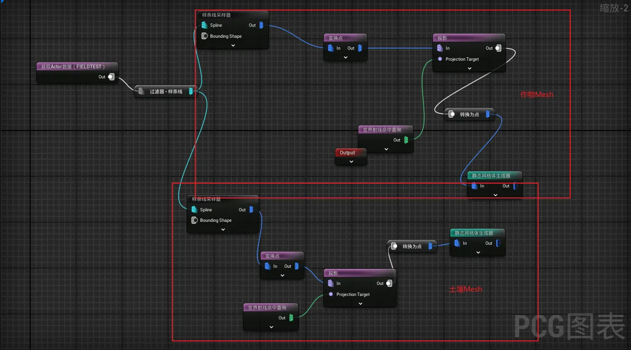631x350 pixels.
Task: Click Bounding Shape pin of the 土壤Mesh 样条线采样器
Action: 194,220
